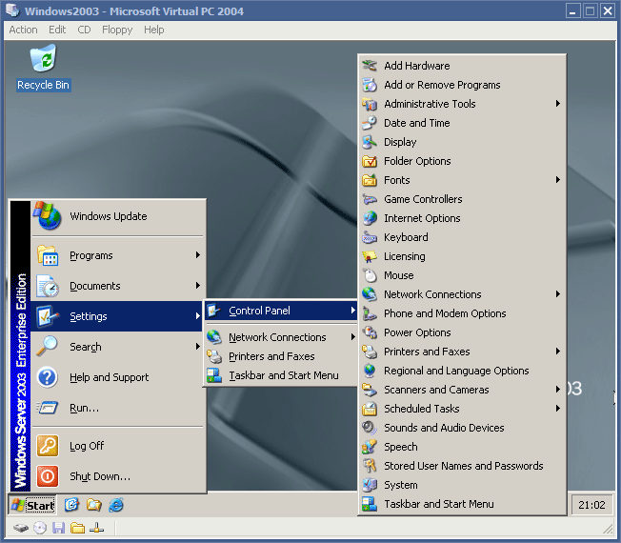Launch Internet Explorer from quick launch
The image size is (621, 543).
(x=116, y=505)
